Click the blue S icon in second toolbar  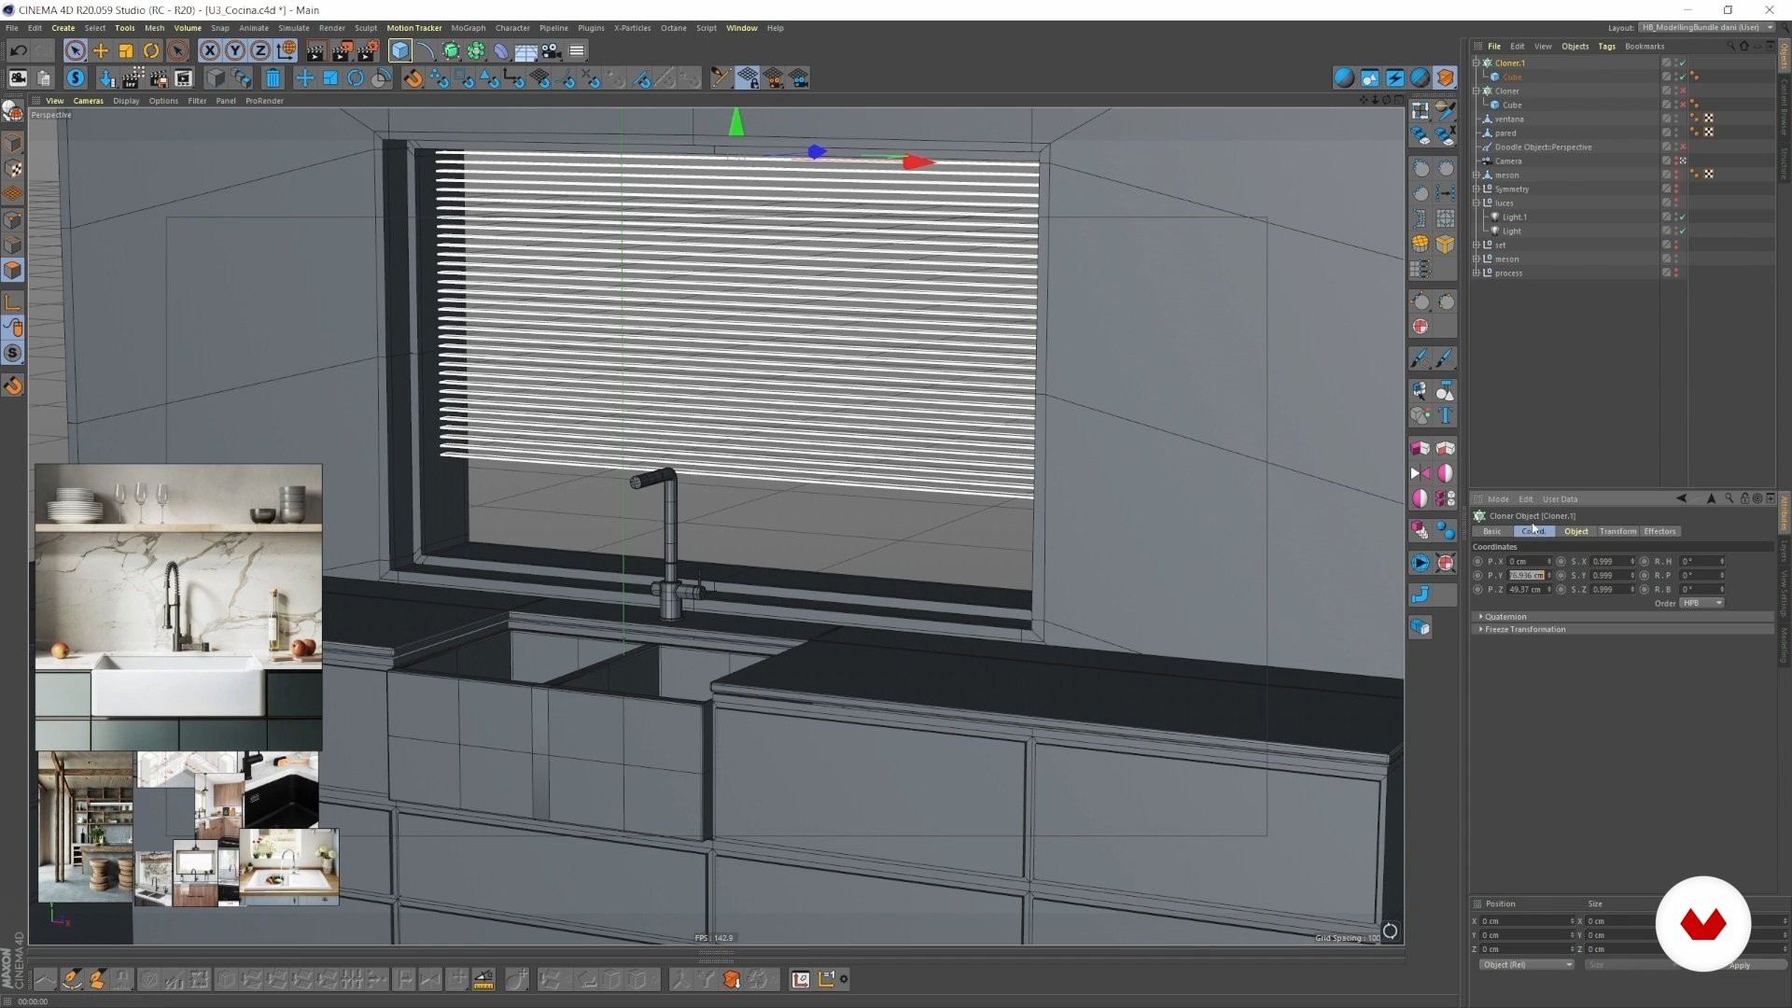pyautogui.click(x=76, y=78)
